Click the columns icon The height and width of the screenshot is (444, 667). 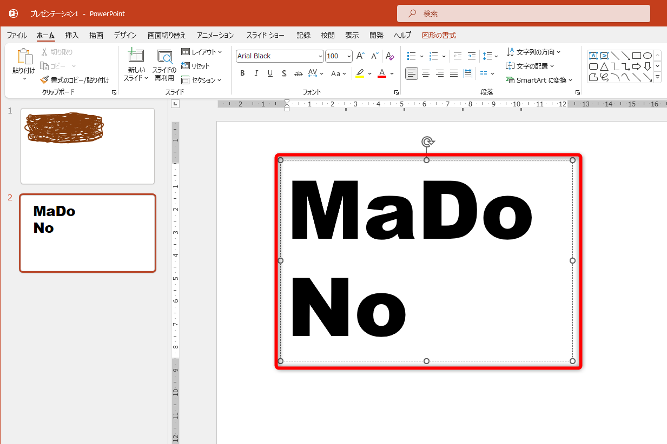pos(484,73)
